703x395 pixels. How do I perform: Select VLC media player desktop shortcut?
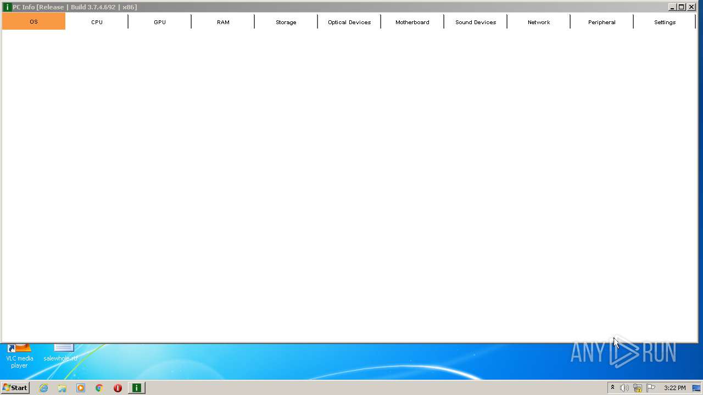(x=19, y=356)
